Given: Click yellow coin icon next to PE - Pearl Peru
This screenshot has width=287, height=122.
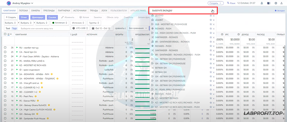Looking at the screenshot, I should pos(35,96).
